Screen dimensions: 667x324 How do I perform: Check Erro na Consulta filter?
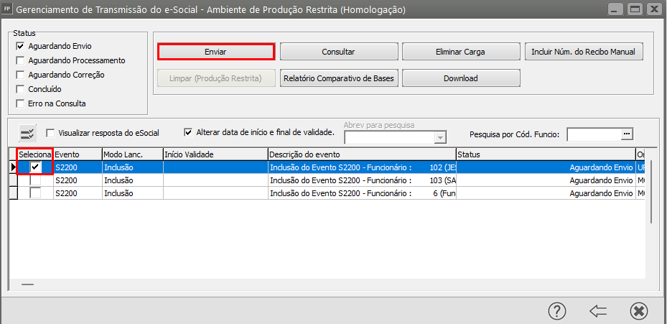[19, 103]
